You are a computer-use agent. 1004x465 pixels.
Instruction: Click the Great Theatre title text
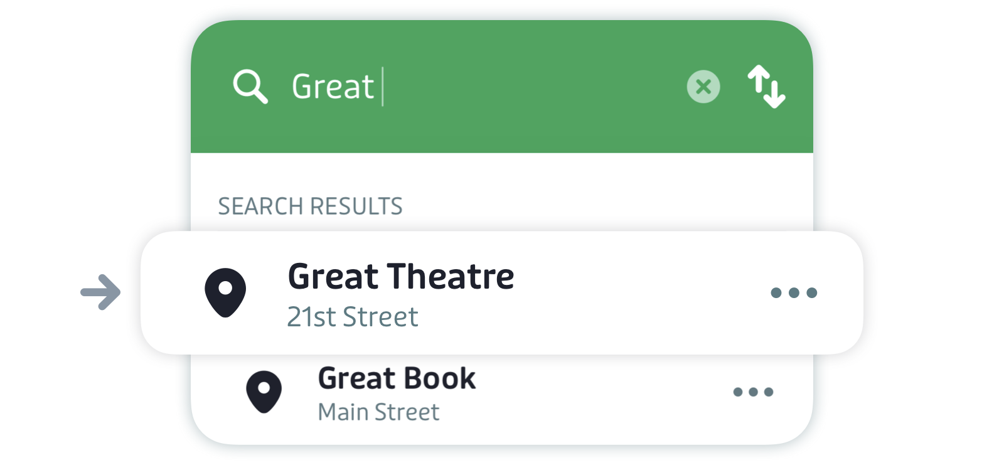coord(401,277)
